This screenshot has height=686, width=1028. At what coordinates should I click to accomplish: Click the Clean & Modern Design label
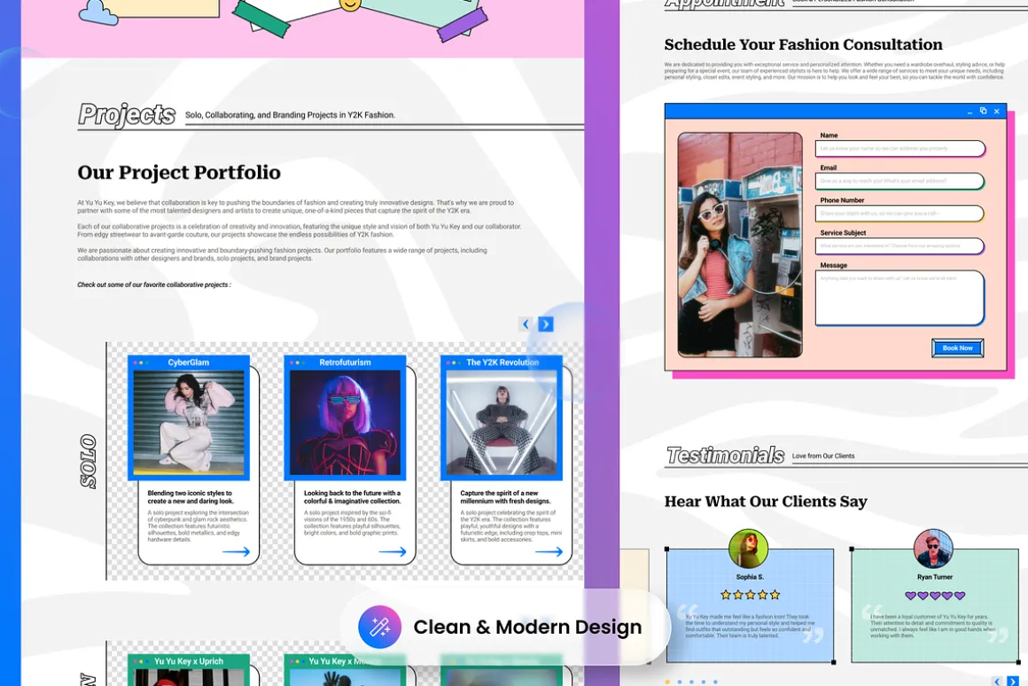pyautogui.click(x=527, y=627)
